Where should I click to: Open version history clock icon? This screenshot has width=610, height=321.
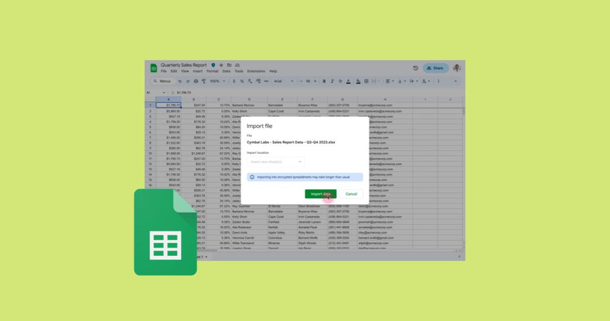[x=415, y=68]
